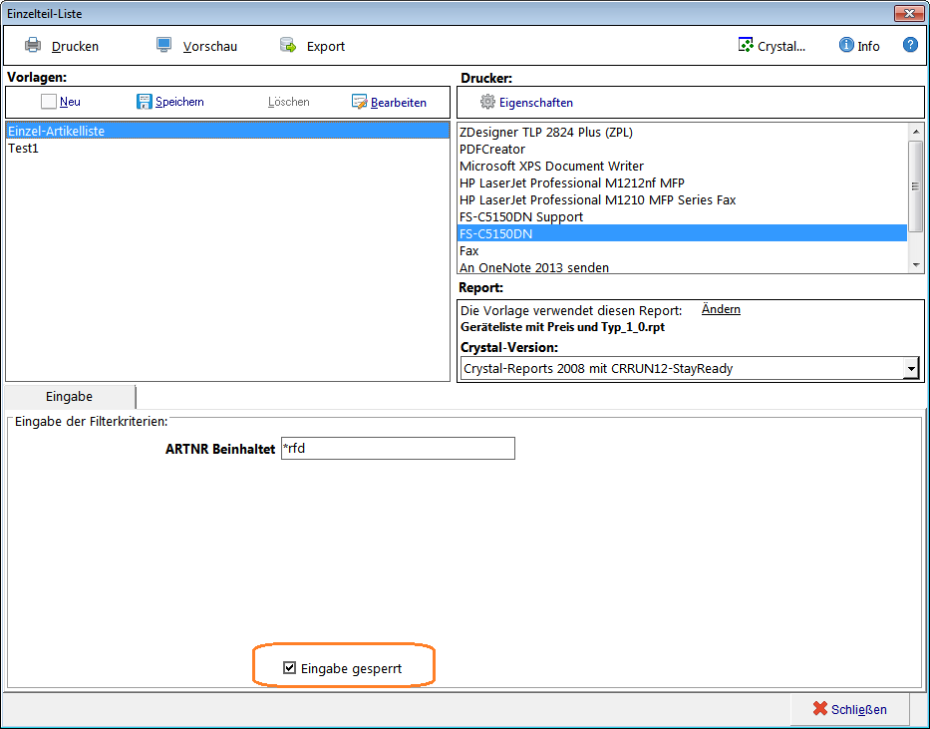Click the greyed Löschen label
This screenshot has height=729, width=930.
(289, 102)
